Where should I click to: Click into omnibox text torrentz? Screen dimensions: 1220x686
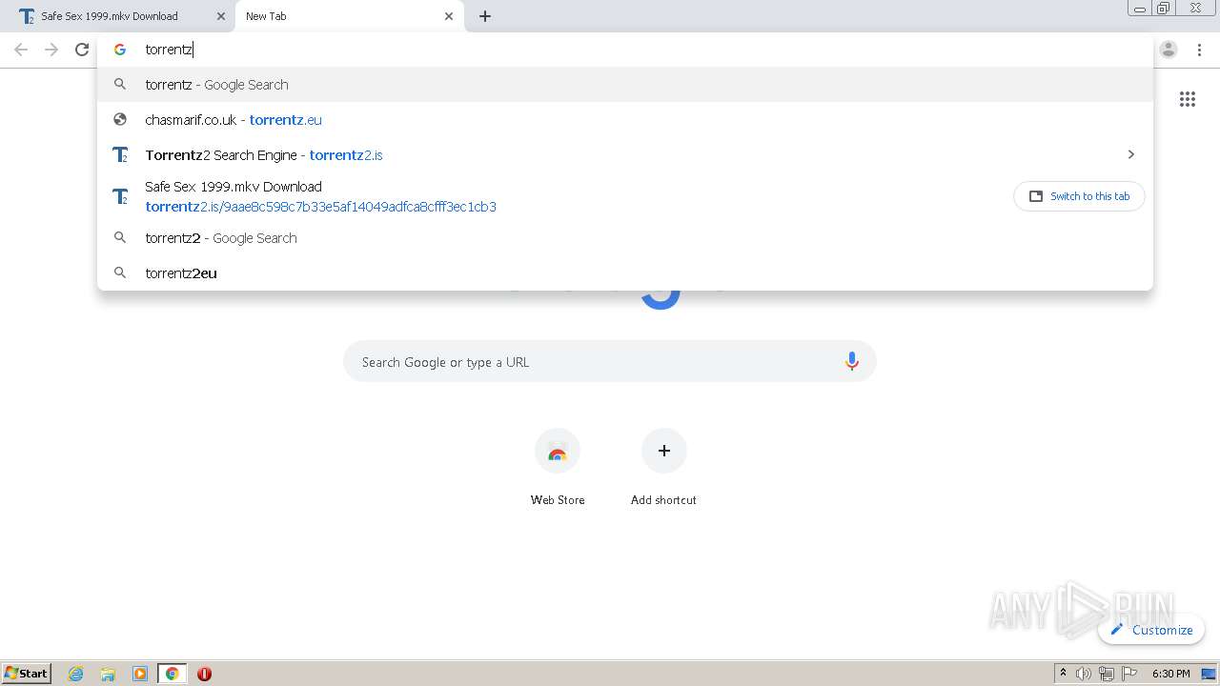tap(169, 50)
